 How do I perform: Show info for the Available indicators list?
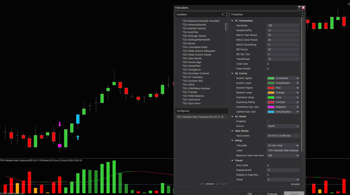tap(223, 14)
